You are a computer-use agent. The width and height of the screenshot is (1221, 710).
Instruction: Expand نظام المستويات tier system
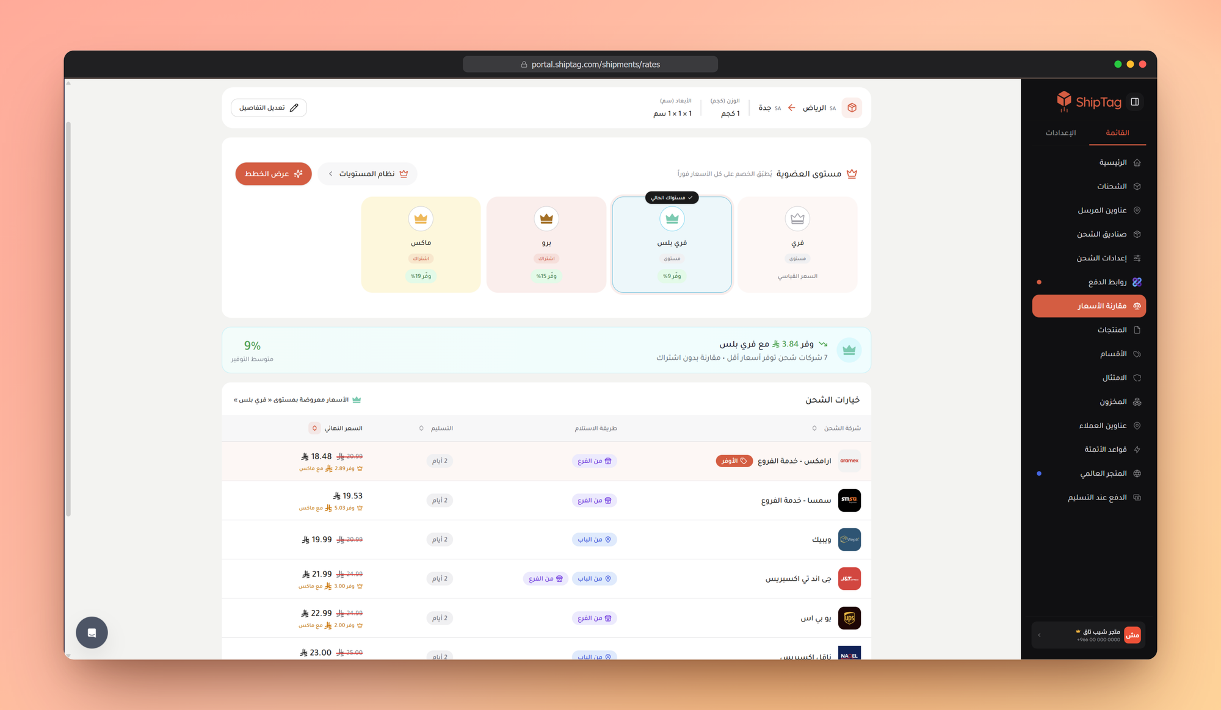point(368,174)
